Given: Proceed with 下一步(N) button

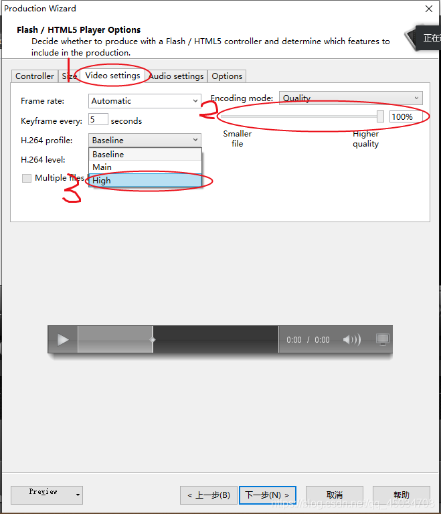Looking at the screenshot, I should [267, 495].
